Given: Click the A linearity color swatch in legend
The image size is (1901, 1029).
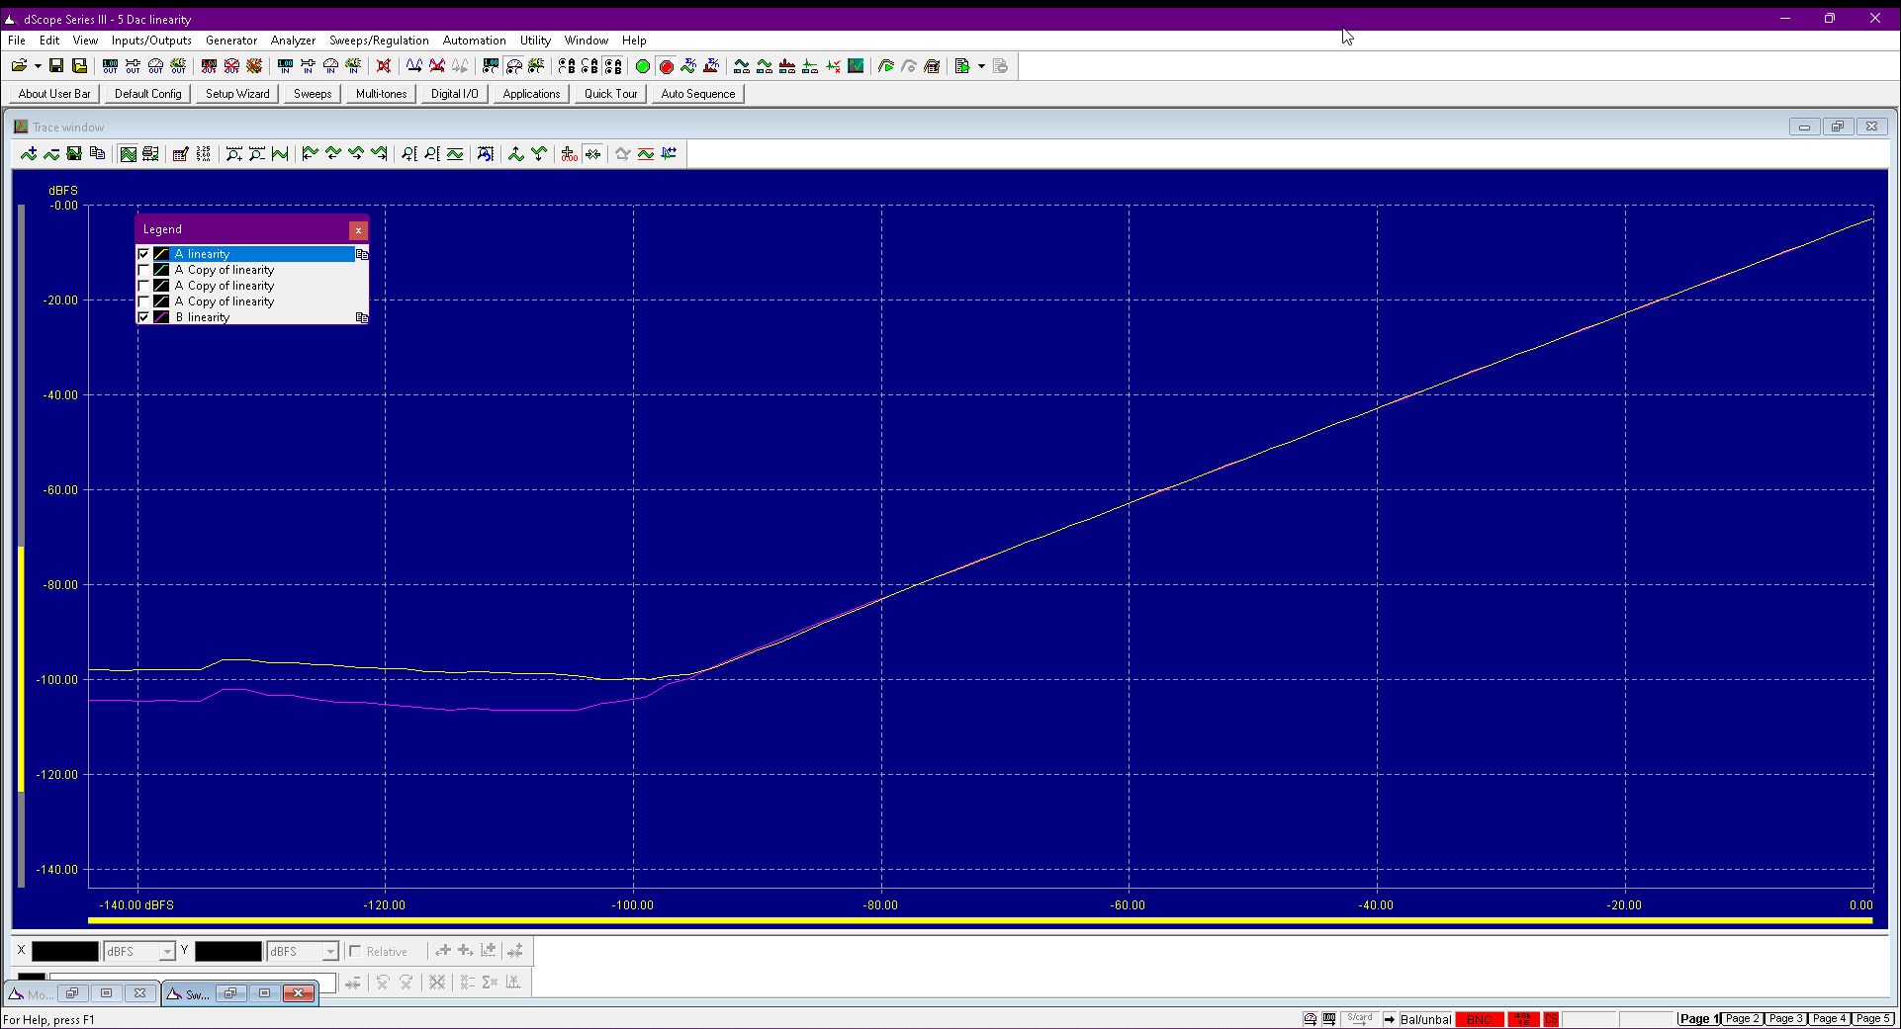Looking at the screenshot, I should point(161,254).
